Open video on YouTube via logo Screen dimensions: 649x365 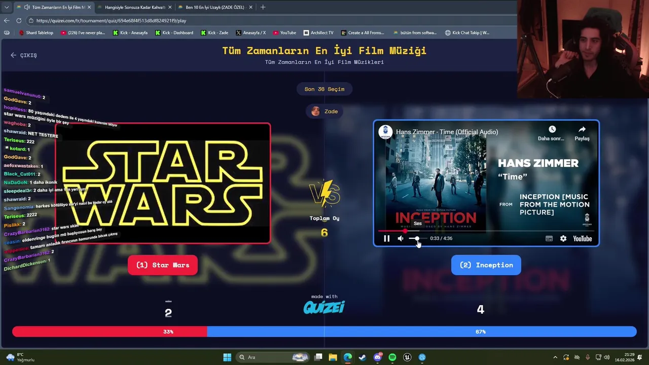(x=582, y=238)
